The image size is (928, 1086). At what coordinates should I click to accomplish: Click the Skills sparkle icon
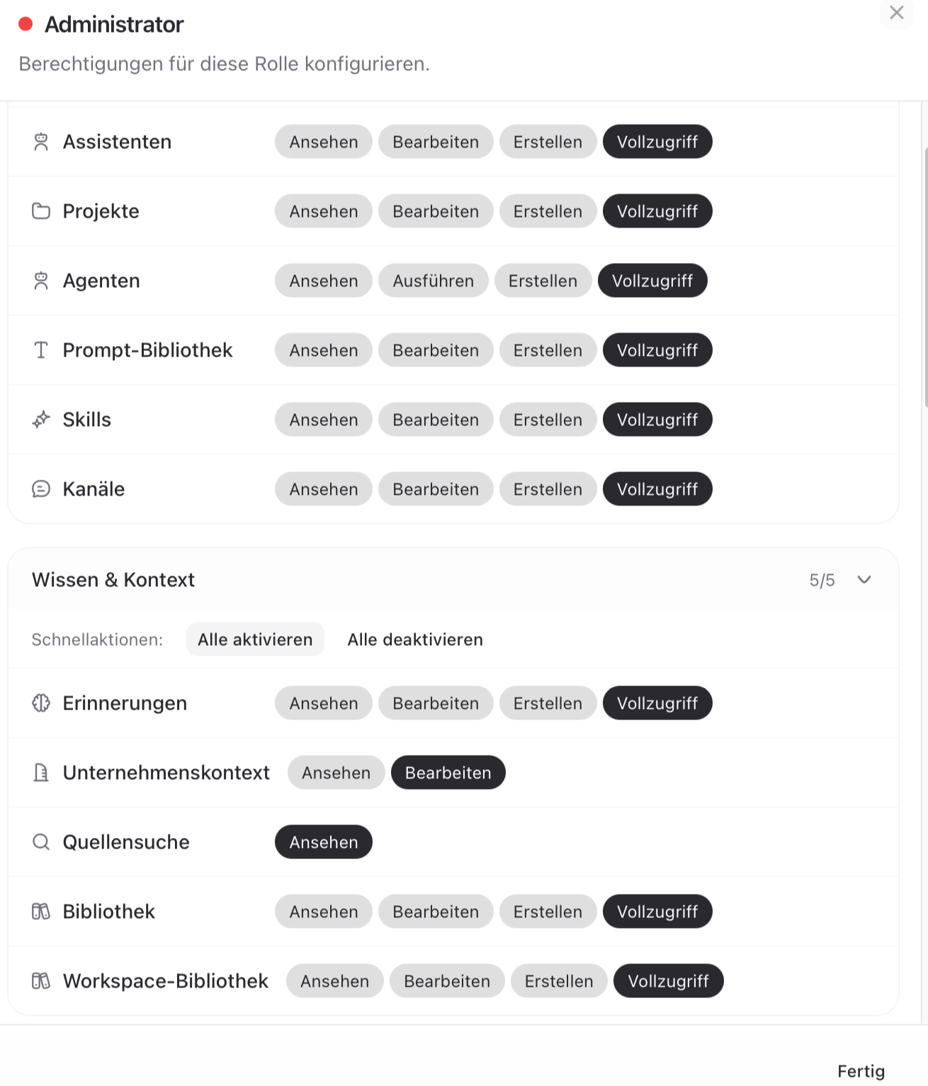pyautogui.click(x=41, y=420)
